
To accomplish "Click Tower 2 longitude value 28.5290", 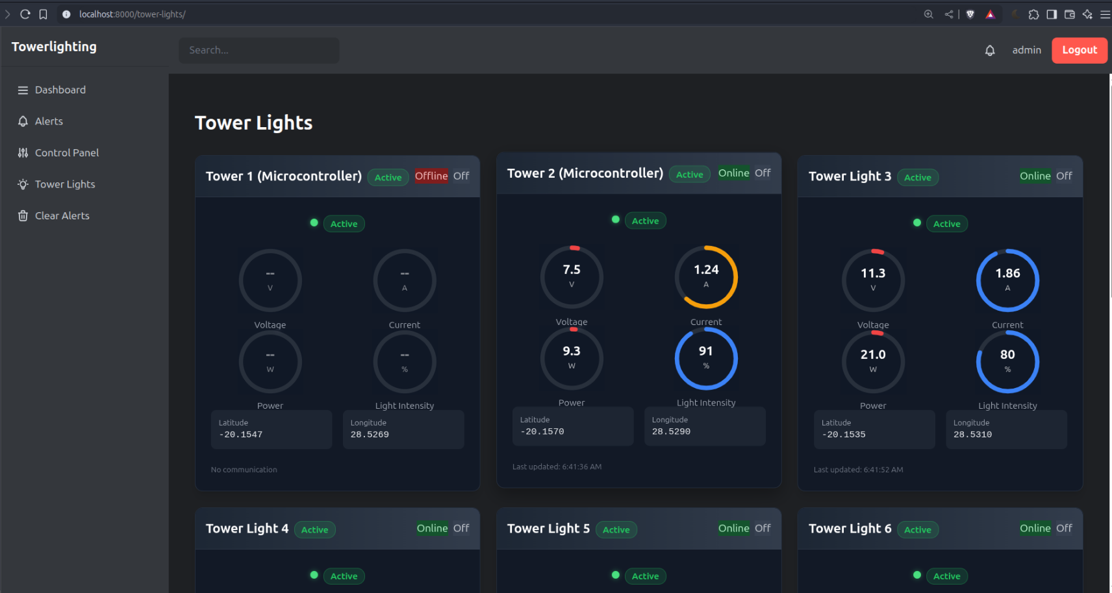I will (671, 431).
